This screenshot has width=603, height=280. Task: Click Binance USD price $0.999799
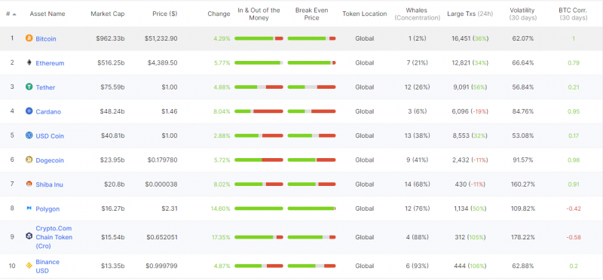click(x=161, y=266)
